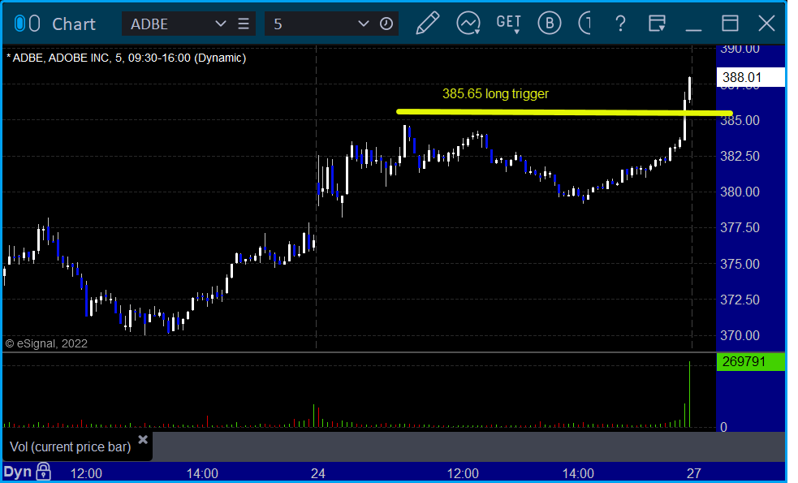798x483 pixels.
Task: Click the 375.00 price axis label
Action: pos(740,264)
